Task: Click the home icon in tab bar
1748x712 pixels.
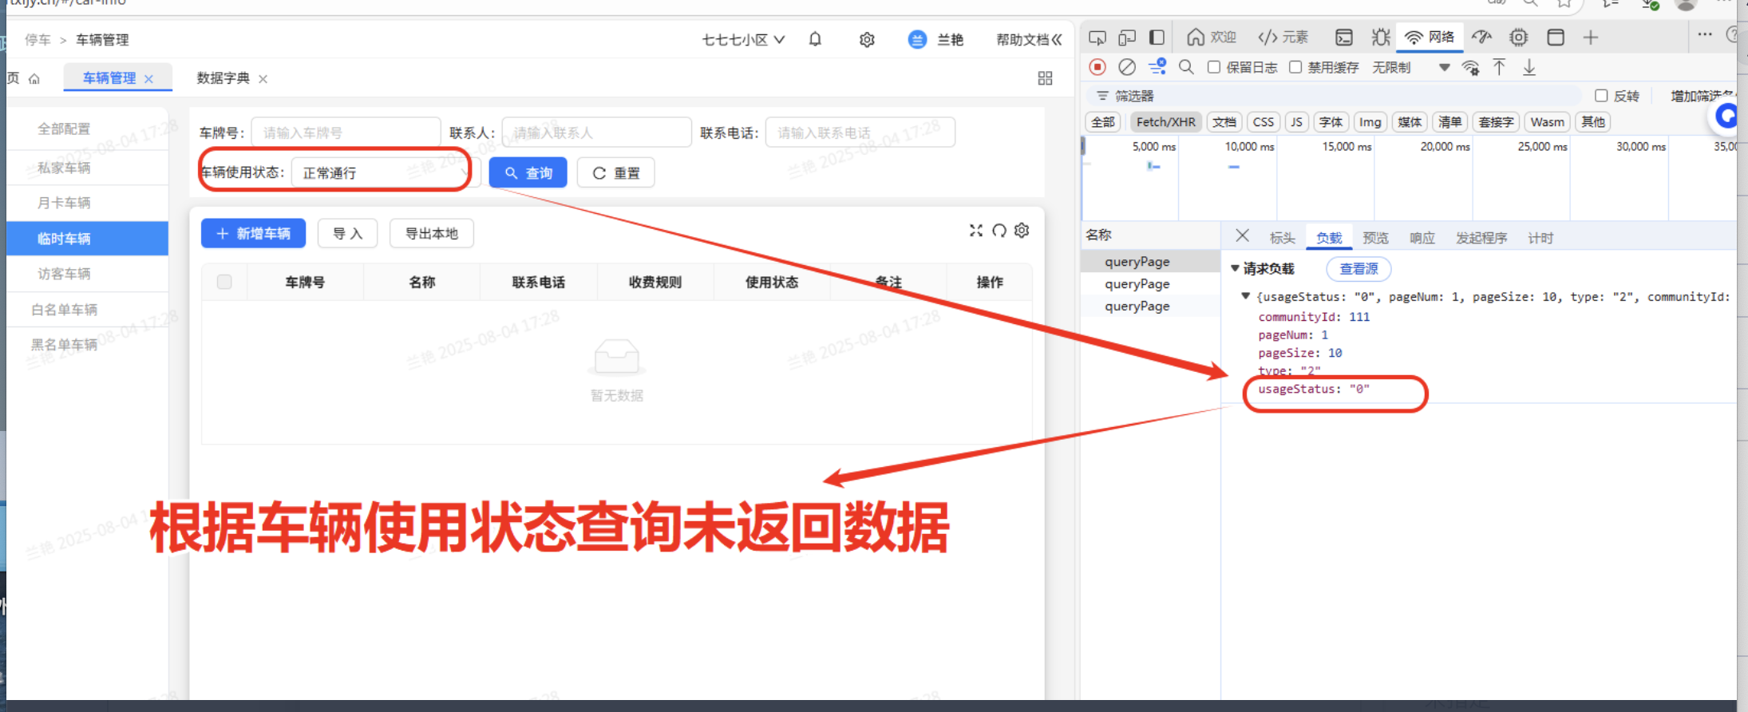Action: coord(34,78)
